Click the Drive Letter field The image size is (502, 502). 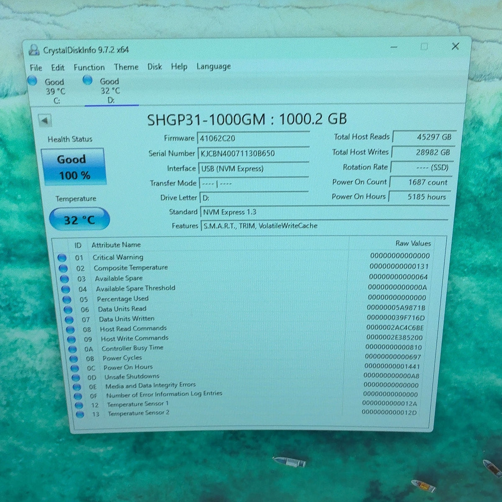pyautogui.click(x=254, y=198)
